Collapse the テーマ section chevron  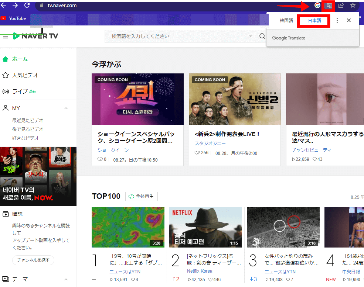coord(66,279)
